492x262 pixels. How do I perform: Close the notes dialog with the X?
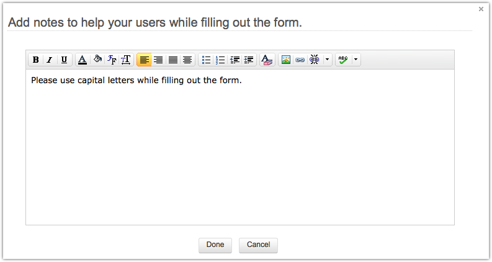(x=481, y=9)
